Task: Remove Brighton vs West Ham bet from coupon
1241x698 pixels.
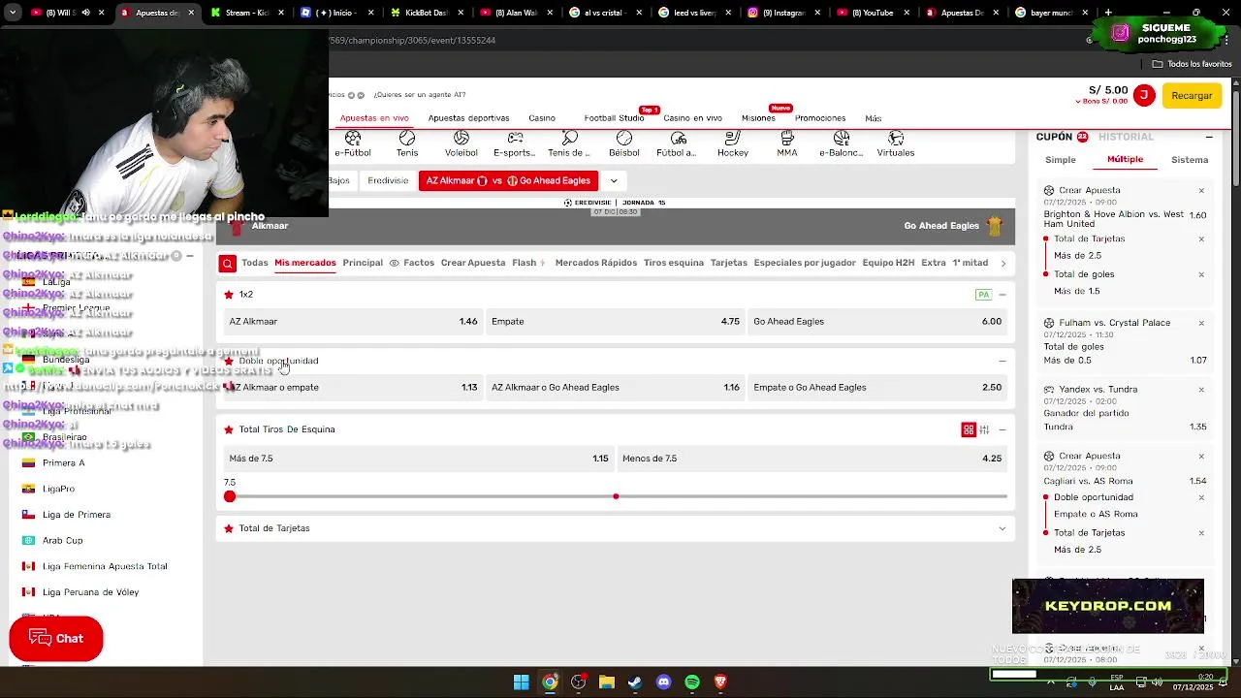Action: point(1201,191)
